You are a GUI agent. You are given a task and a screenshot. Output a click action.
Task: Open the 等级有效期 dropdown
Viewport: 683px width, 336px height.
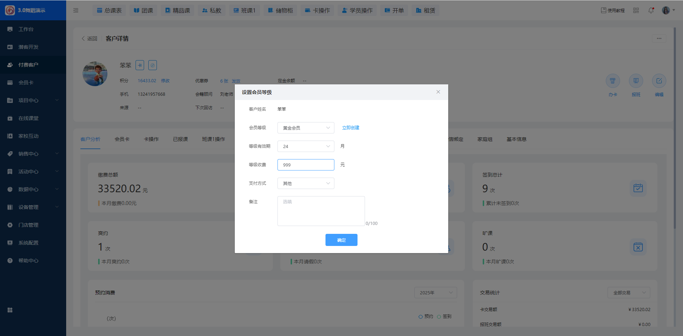[x=306, y=146]
